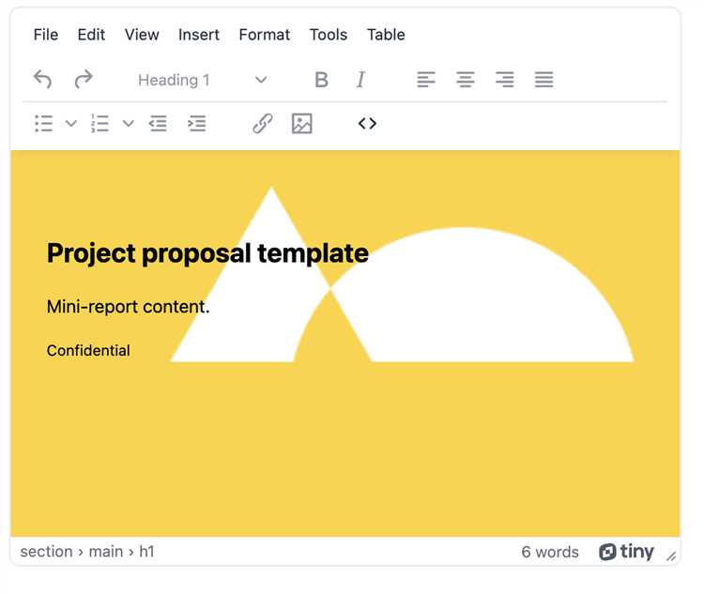This screenshot has width=704, height=594.
Task: Click the '6 words' word count
Action: [x=550, y=552]
